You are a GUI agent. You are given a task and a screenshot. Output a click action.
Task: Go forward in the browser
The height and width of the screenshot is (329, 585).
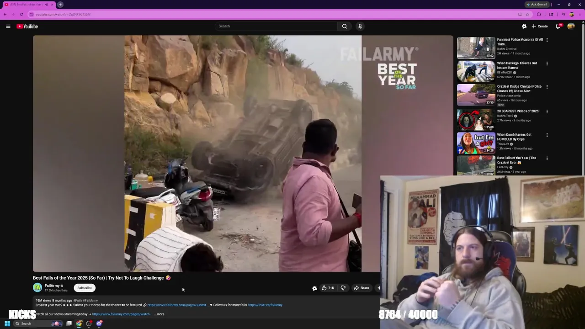coord(13,14)
